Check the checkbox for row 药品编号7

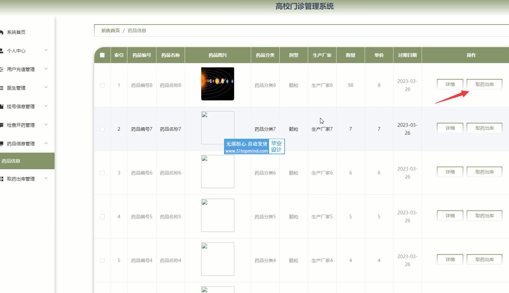click(102, 129)
